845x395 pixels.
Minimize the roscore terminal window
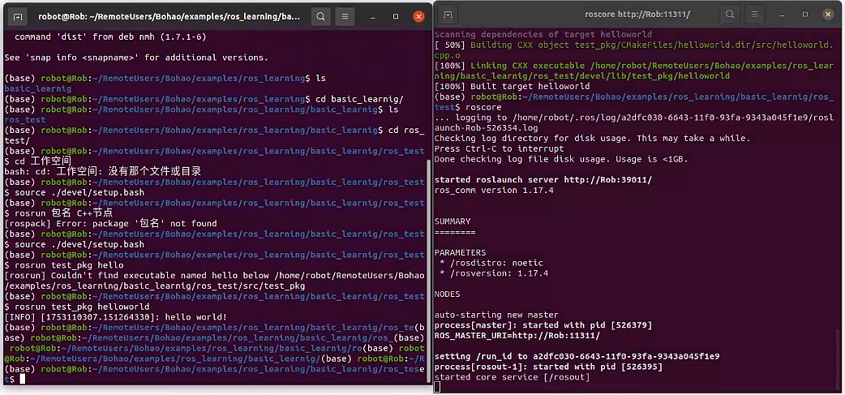[782, 15]
